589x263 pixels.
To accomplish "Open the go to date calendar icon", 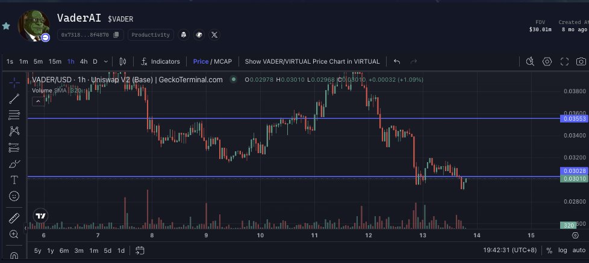I will (x=140, y=250).
